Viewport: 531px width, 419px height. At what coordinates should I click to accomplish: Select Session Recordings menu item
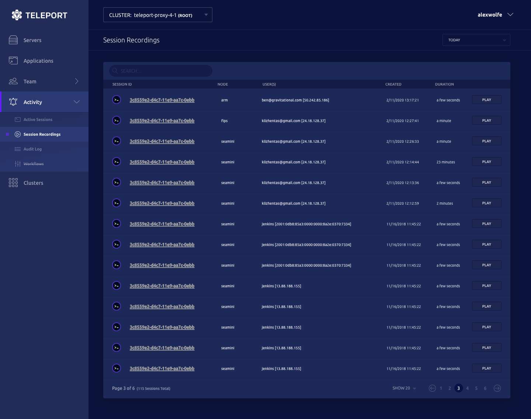pos(42,134)
